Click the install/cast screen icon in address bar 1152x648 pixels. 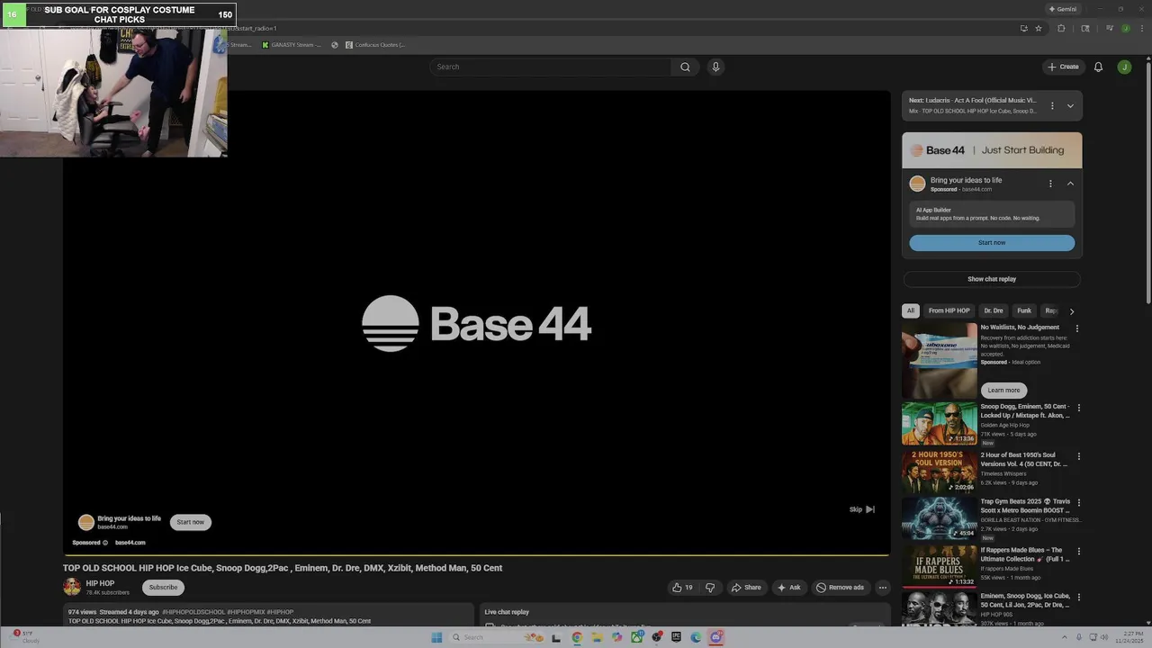(1023, 28)
